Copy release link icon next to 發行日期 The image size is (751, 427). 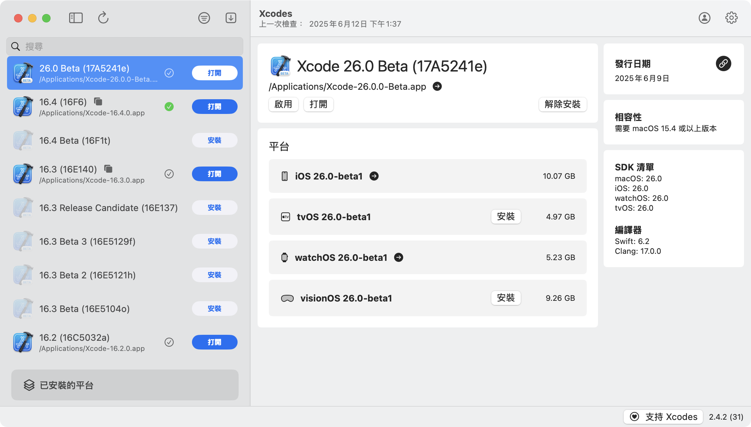[723, 63]
